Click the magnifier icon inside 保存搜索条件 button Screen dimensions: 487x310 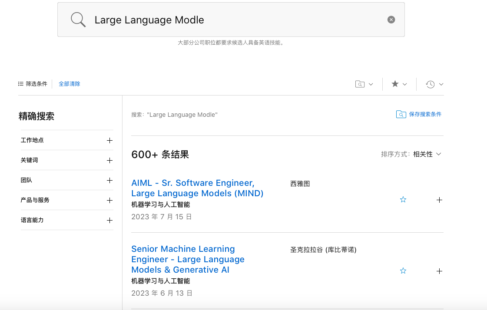(x=401, y=114)
